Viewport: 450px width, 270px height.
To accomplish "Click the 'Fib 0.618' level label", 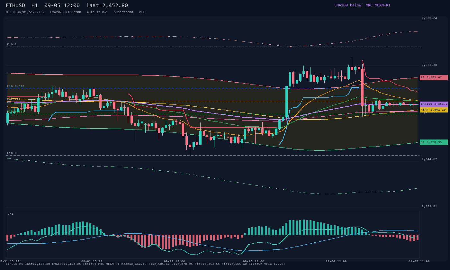I will 16,86.
